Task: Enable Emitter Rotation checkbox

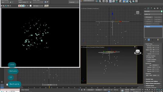Action: tap(147, 61)
